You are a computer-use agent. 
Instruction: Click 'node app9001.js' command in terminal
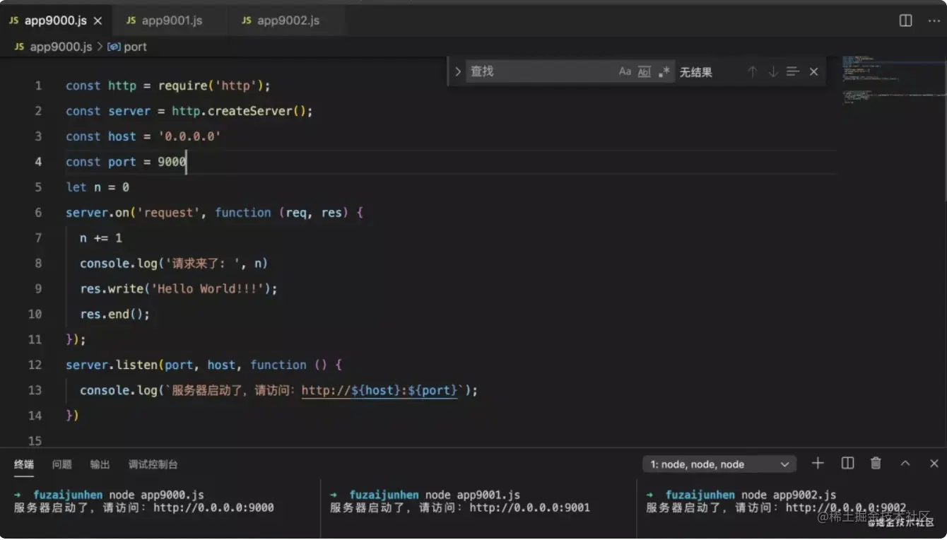[x=472, y=495]
